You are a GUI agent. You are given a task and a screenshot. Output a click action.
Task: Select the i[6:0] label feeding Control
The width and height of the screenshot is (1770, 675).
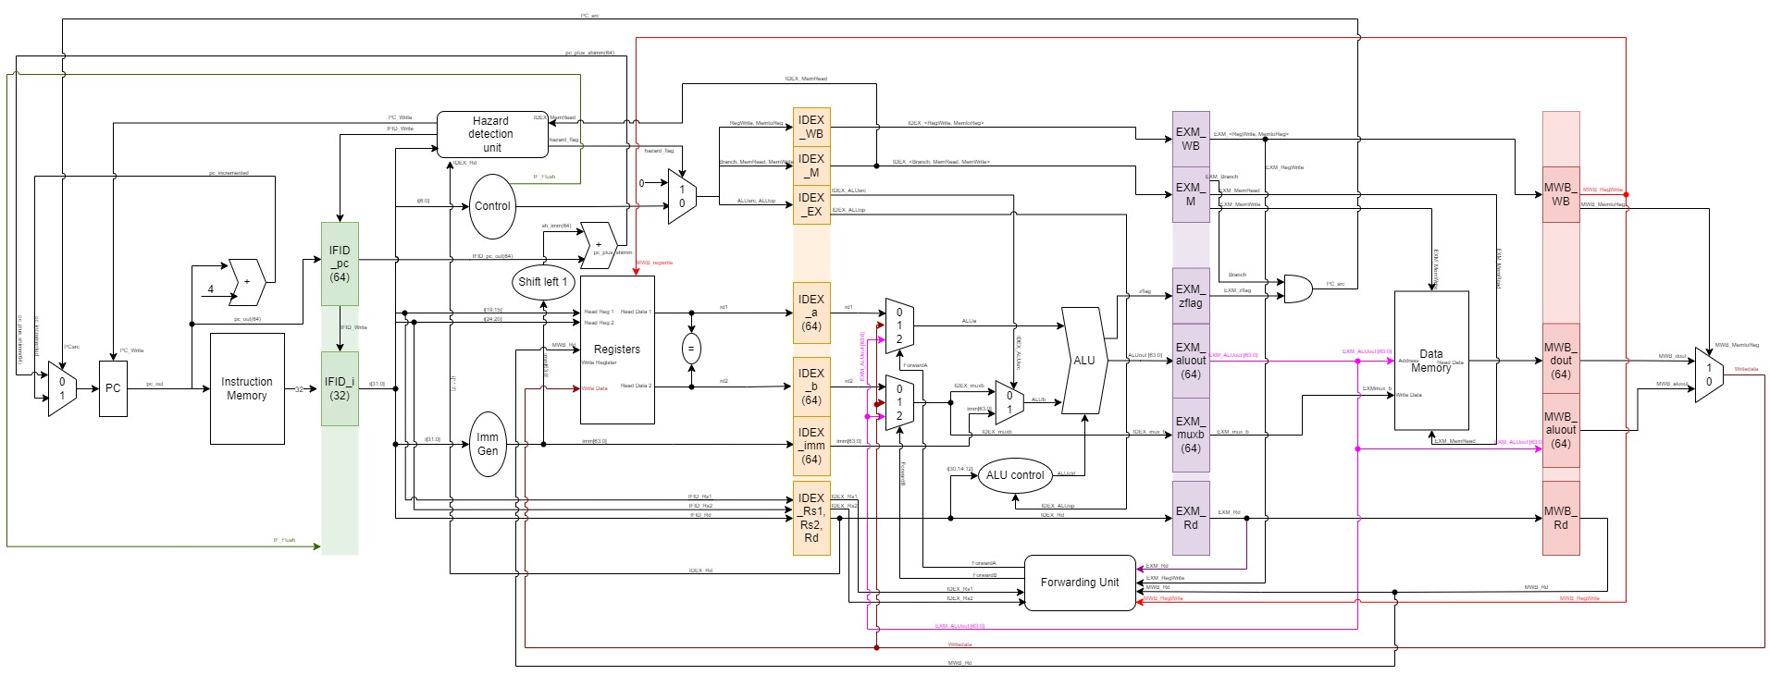click(423, 201)
